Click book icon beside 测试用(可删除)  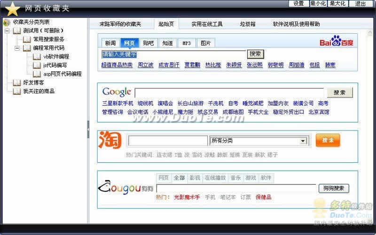17,30
